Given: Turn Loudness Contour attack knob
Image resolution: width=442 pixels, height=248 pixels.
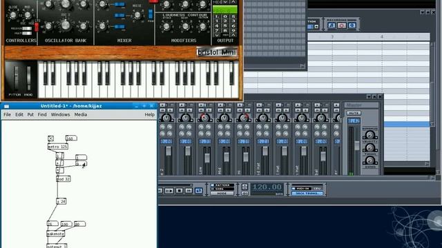Looking at the screenshot, I should (x=166, y=26).
